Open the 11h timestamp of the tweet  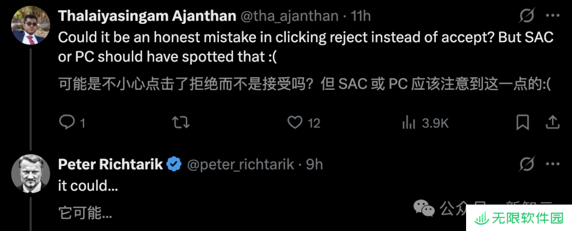(361, 16)
